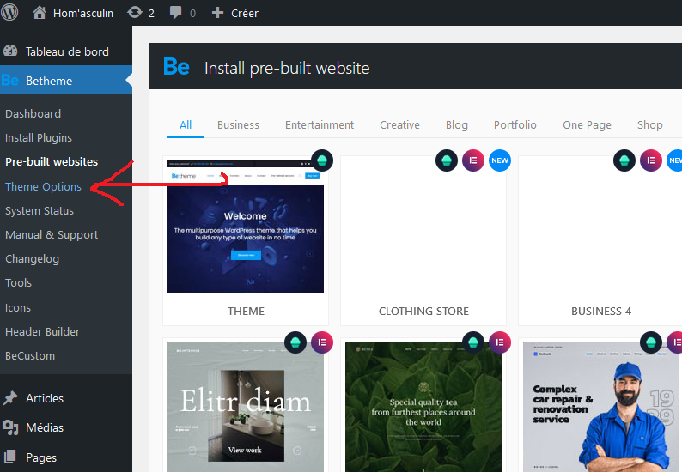The width and height of the screenshot is (682, 472).
Task: Click the muffin builder badge on Theme card
Action: [322, 160]
